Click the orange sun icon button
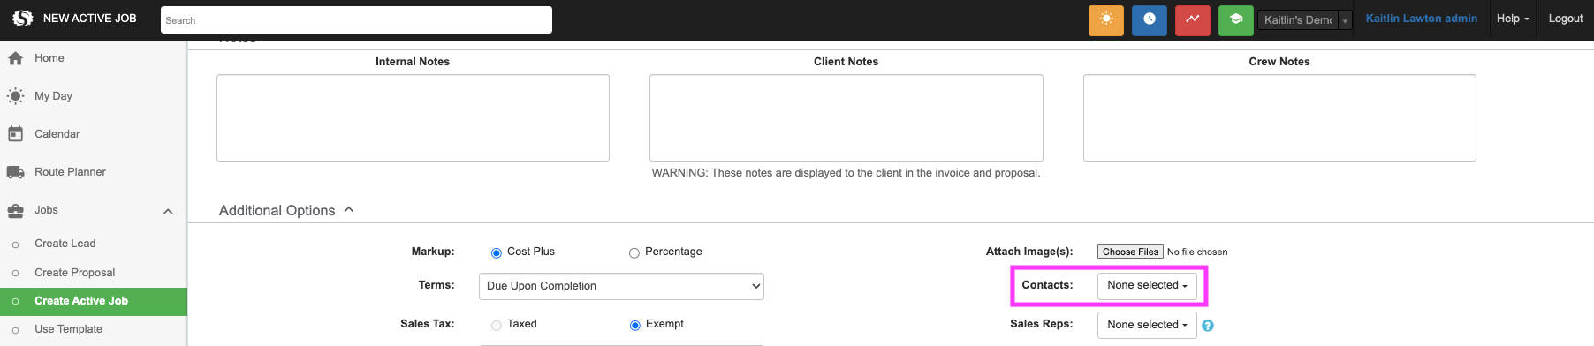The width and height of the screenshot is (1594, 346). (x=1105, y=19)
